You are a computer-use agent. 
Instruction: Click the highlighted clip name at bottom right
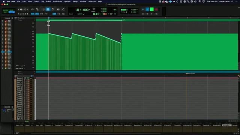[x=226, y=125]
